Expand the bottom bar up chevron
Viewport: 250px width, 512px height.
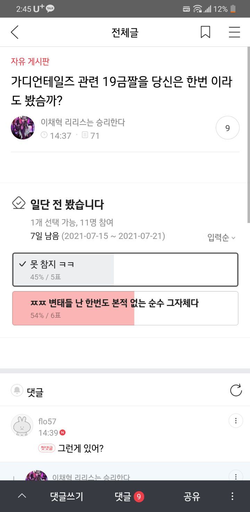point(22,496)
